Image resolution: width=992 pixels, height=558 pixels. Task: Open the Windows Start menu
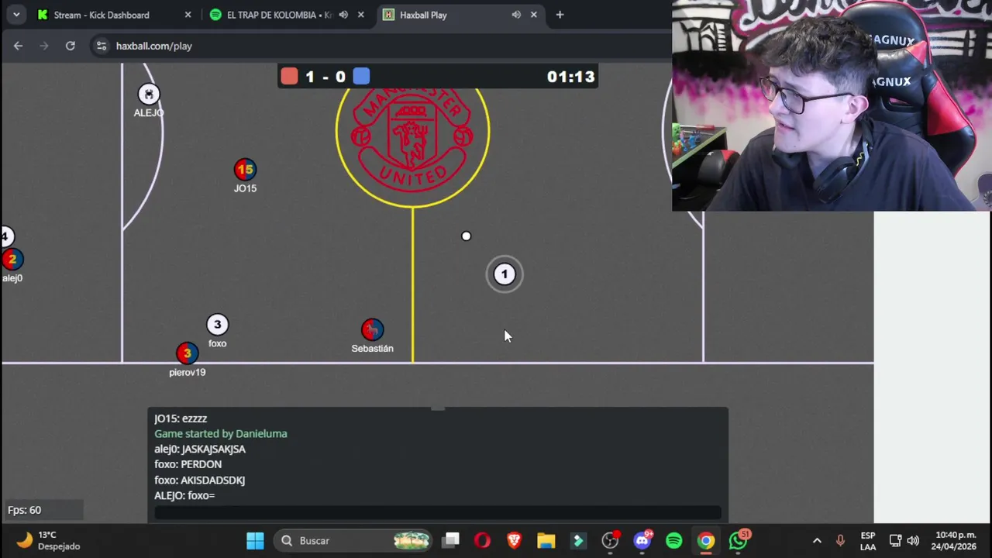click(x=255, y=541)
